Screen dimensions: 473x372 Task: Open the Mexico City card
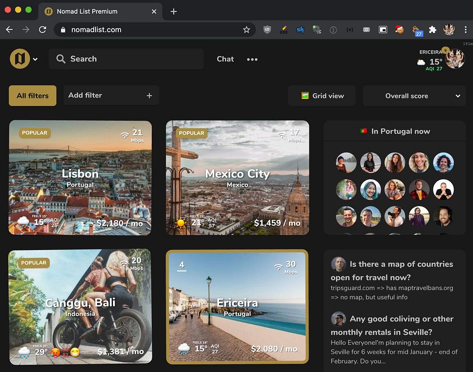[x=237, y=178]
